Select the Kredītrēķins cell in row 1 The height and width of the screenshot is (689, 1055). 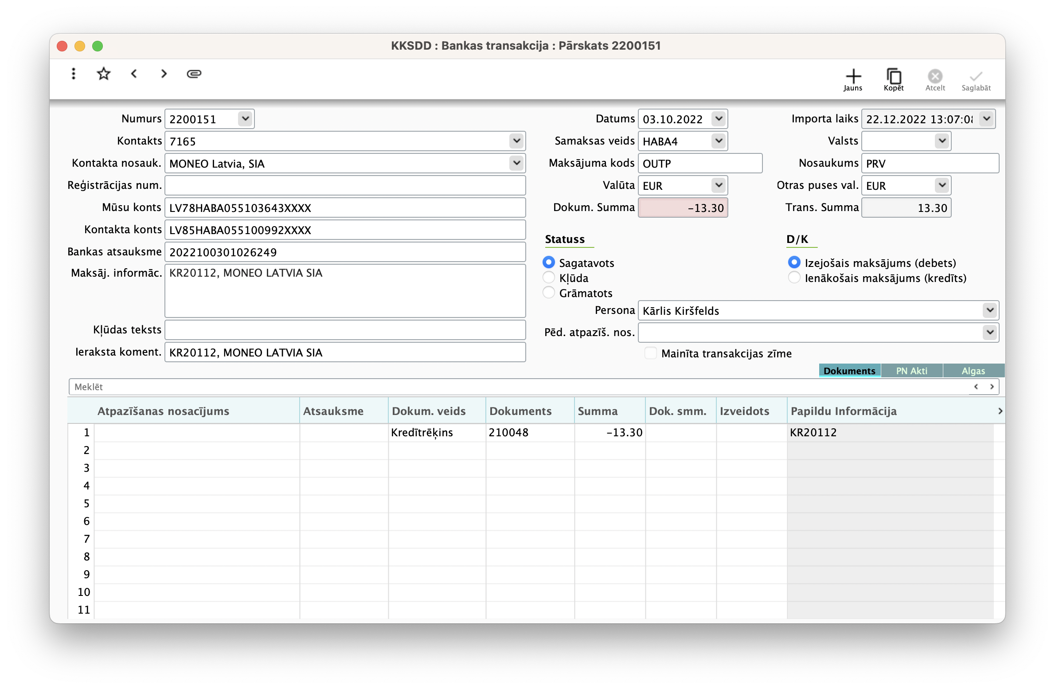click(x=437, y=432)
